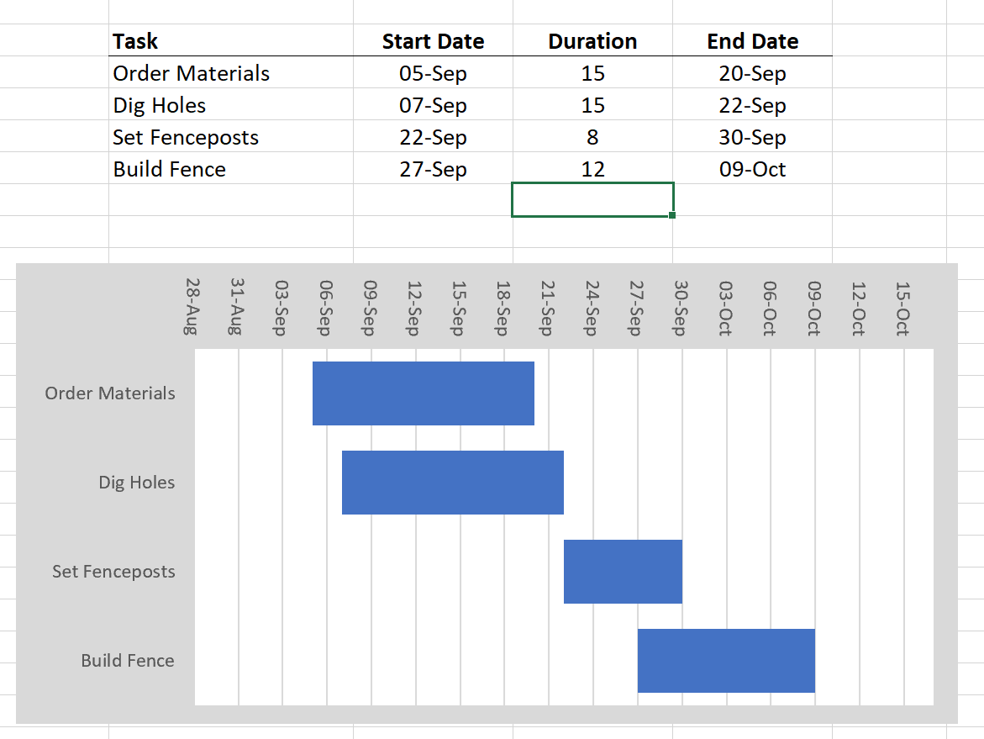Select the 27-Sep Start Date cell

coord(433,169)
